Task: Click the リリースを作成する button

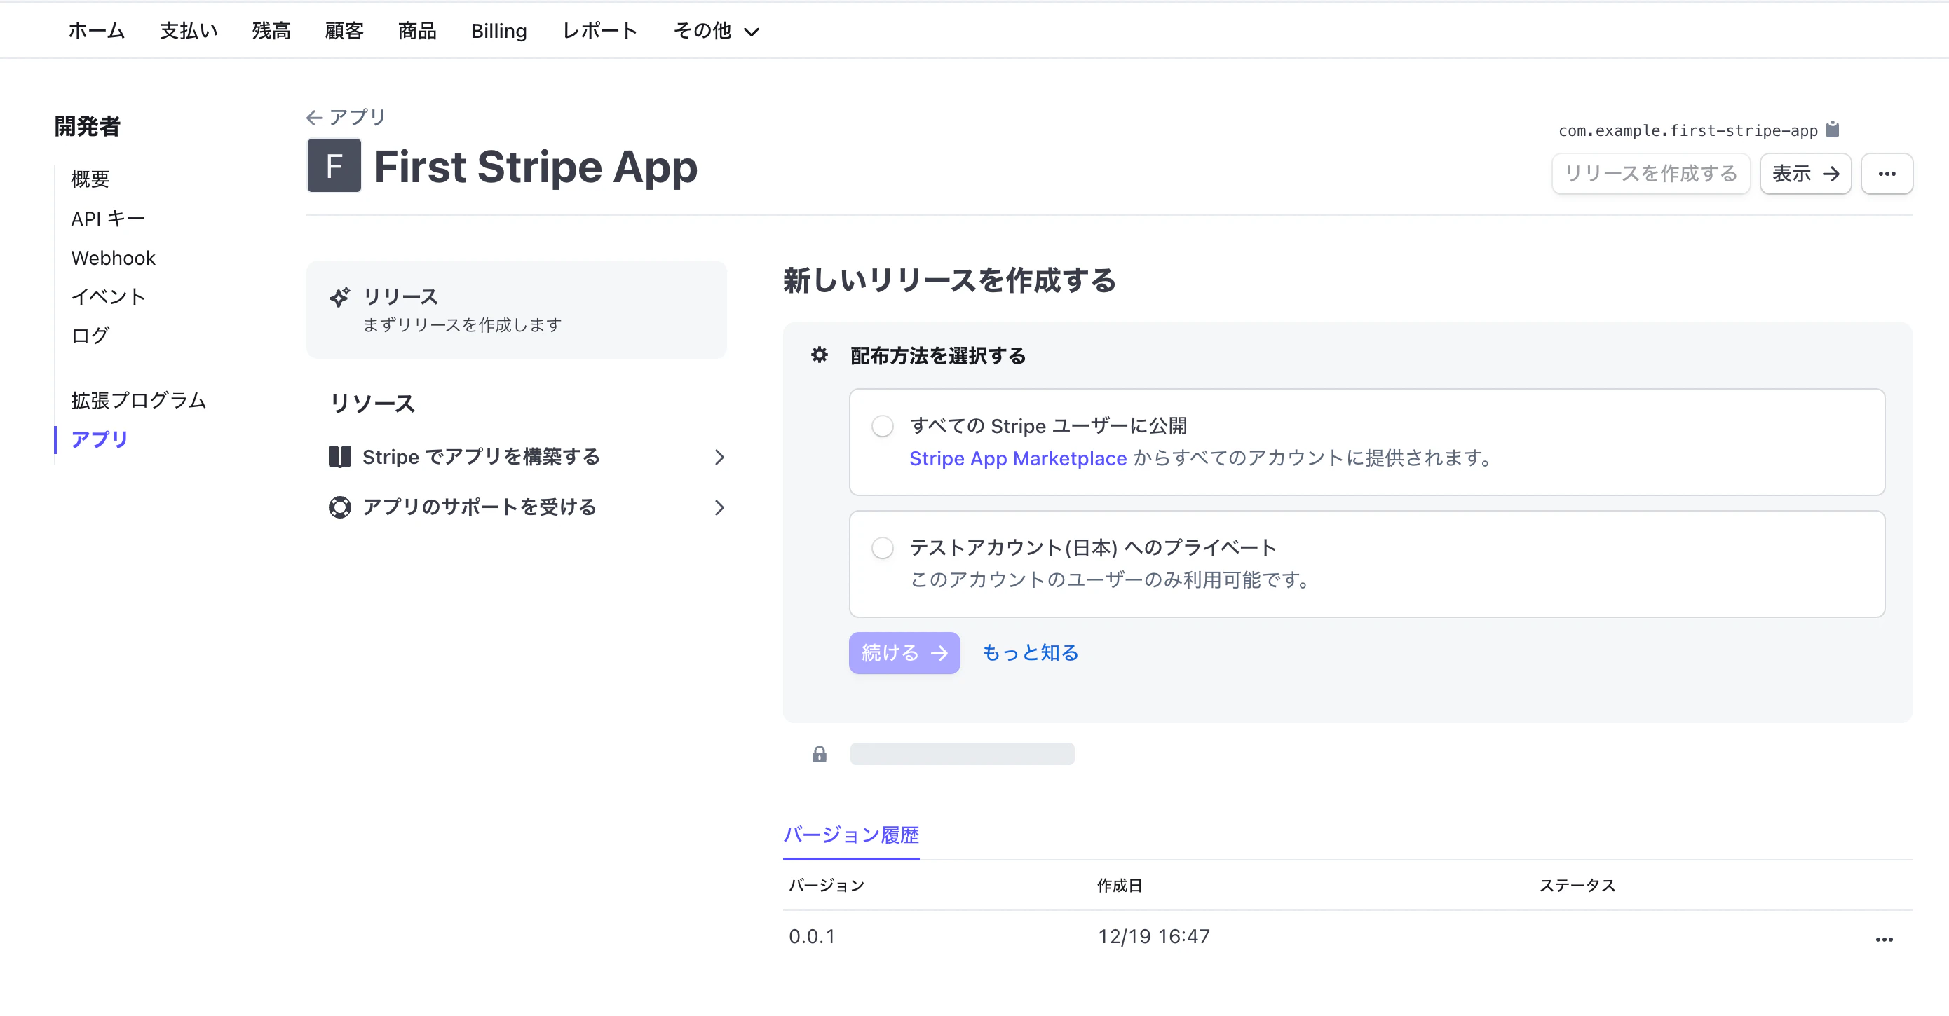Action: 1651,174
